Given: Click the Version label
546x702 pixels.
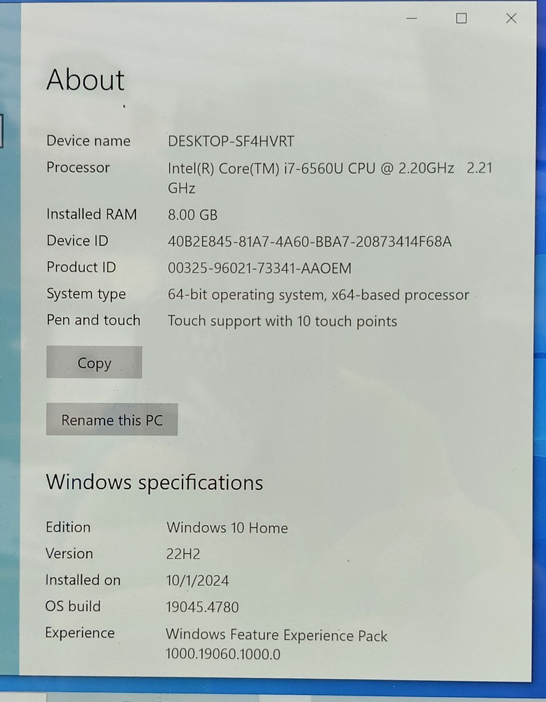Looking at the screenshot, I should coord(69,553).
